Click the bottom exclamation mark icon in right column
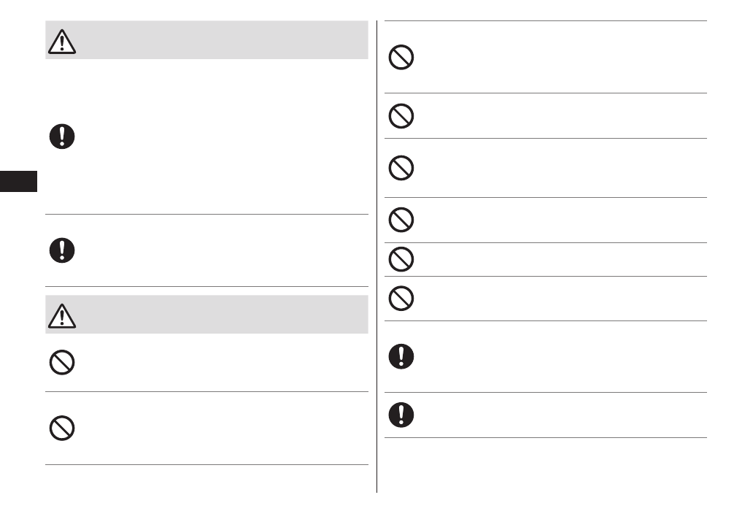Image resolution: width=753 pixels, height=530 pixels. (401, 415)
